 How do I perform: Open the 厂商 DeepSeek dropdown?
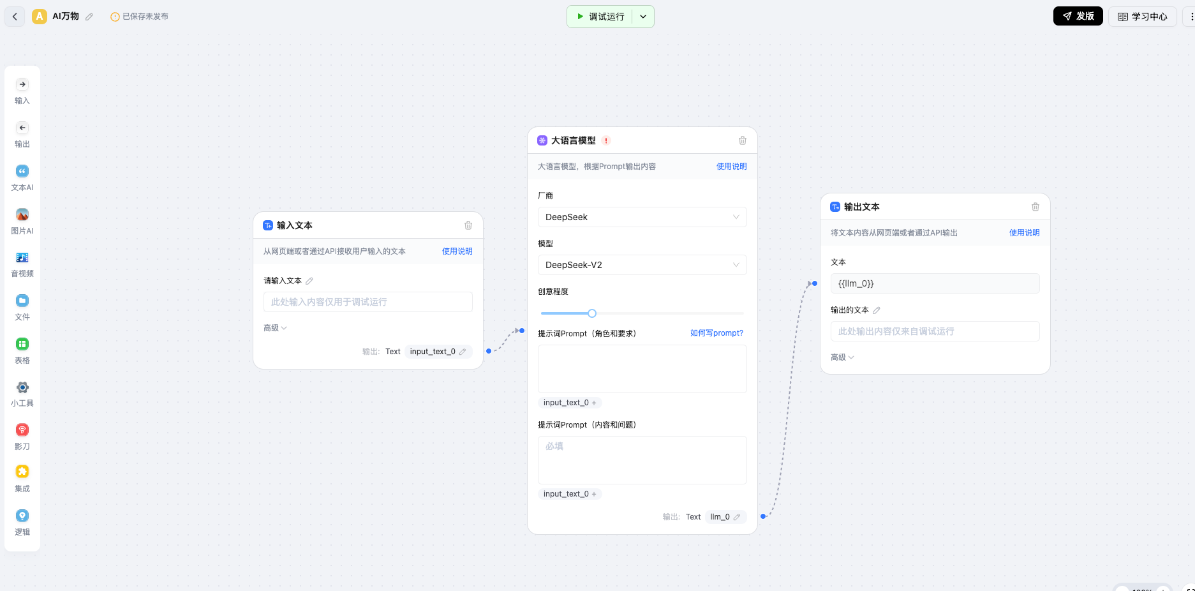tap(642, 217)
